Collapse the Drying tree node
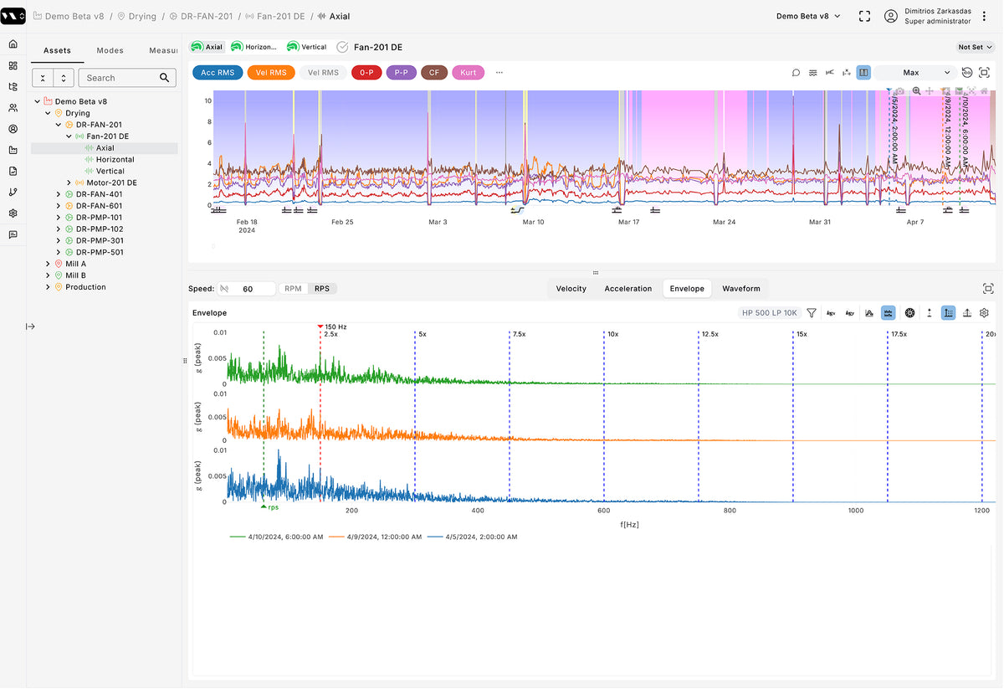The height and width of the screenshot is (689, 1004). tap(49, 113)
